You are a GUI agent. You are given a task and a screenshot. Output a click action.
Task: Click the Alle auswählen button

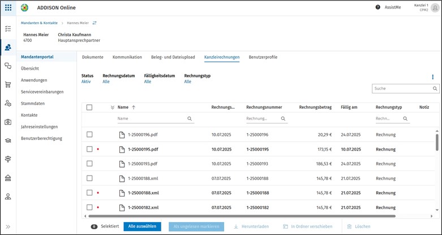pyautogui.click(x=142, y=227)
